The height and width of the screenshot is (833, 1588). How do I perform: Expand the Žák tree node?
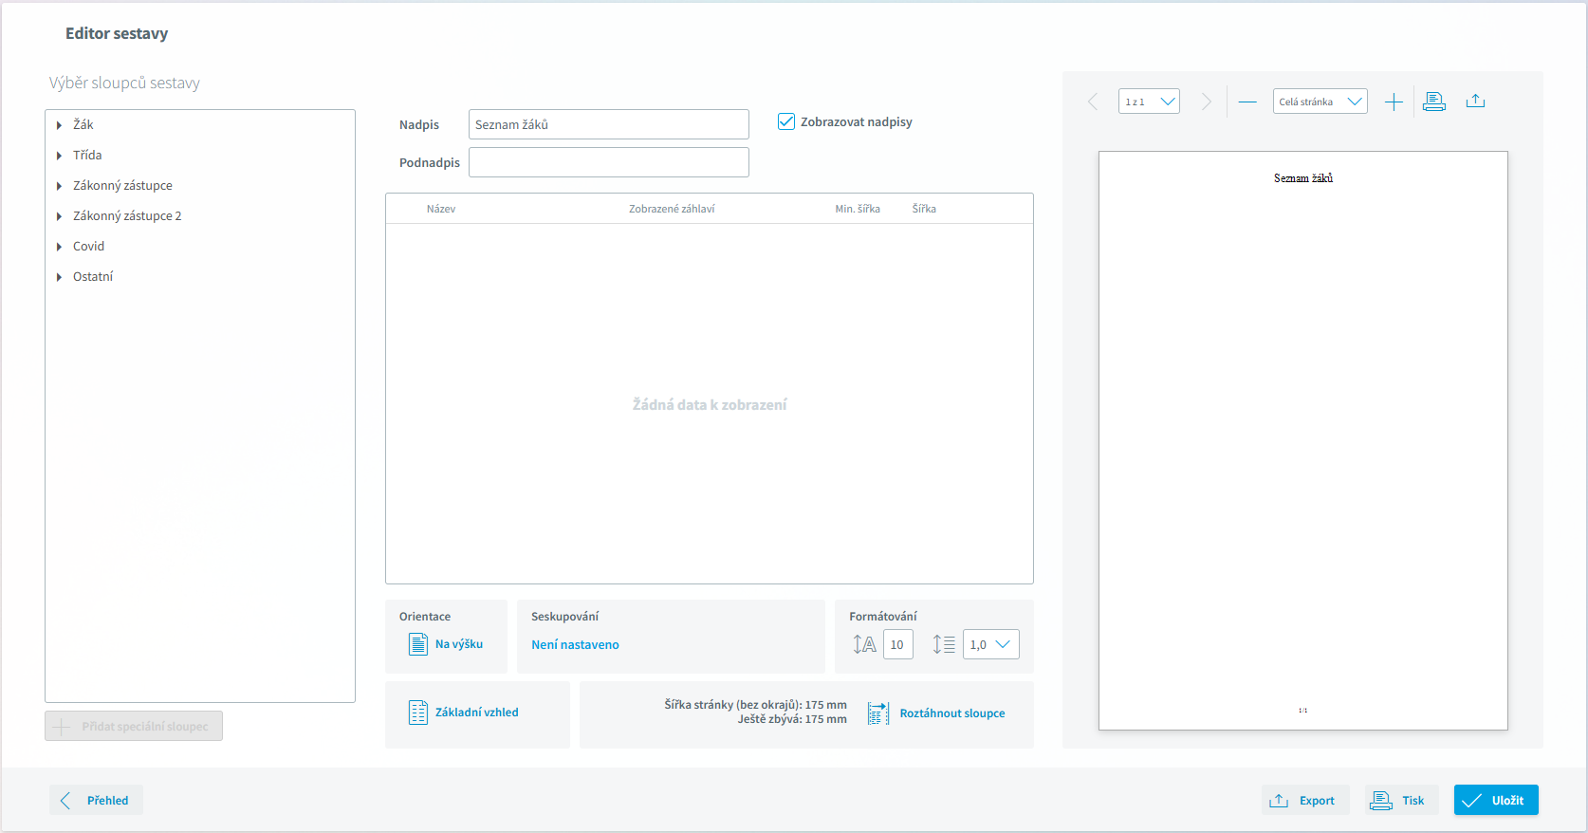pos(59,125)
